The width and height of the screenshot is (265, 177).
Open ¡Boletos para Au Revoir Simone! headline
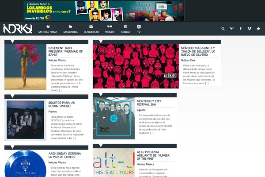tap(62, 104)
